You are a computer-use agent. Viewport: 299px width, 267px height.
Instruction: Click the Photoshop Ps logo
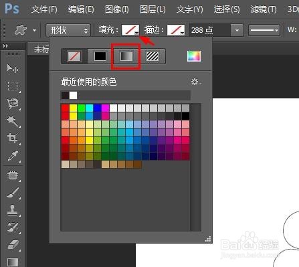[12, 9]
